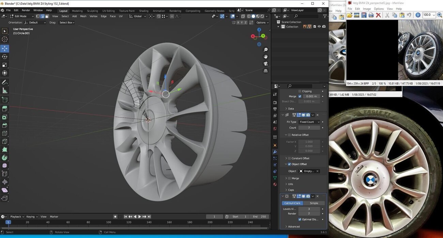Click the Levels Viewport field showing 3

click(309, 209)
